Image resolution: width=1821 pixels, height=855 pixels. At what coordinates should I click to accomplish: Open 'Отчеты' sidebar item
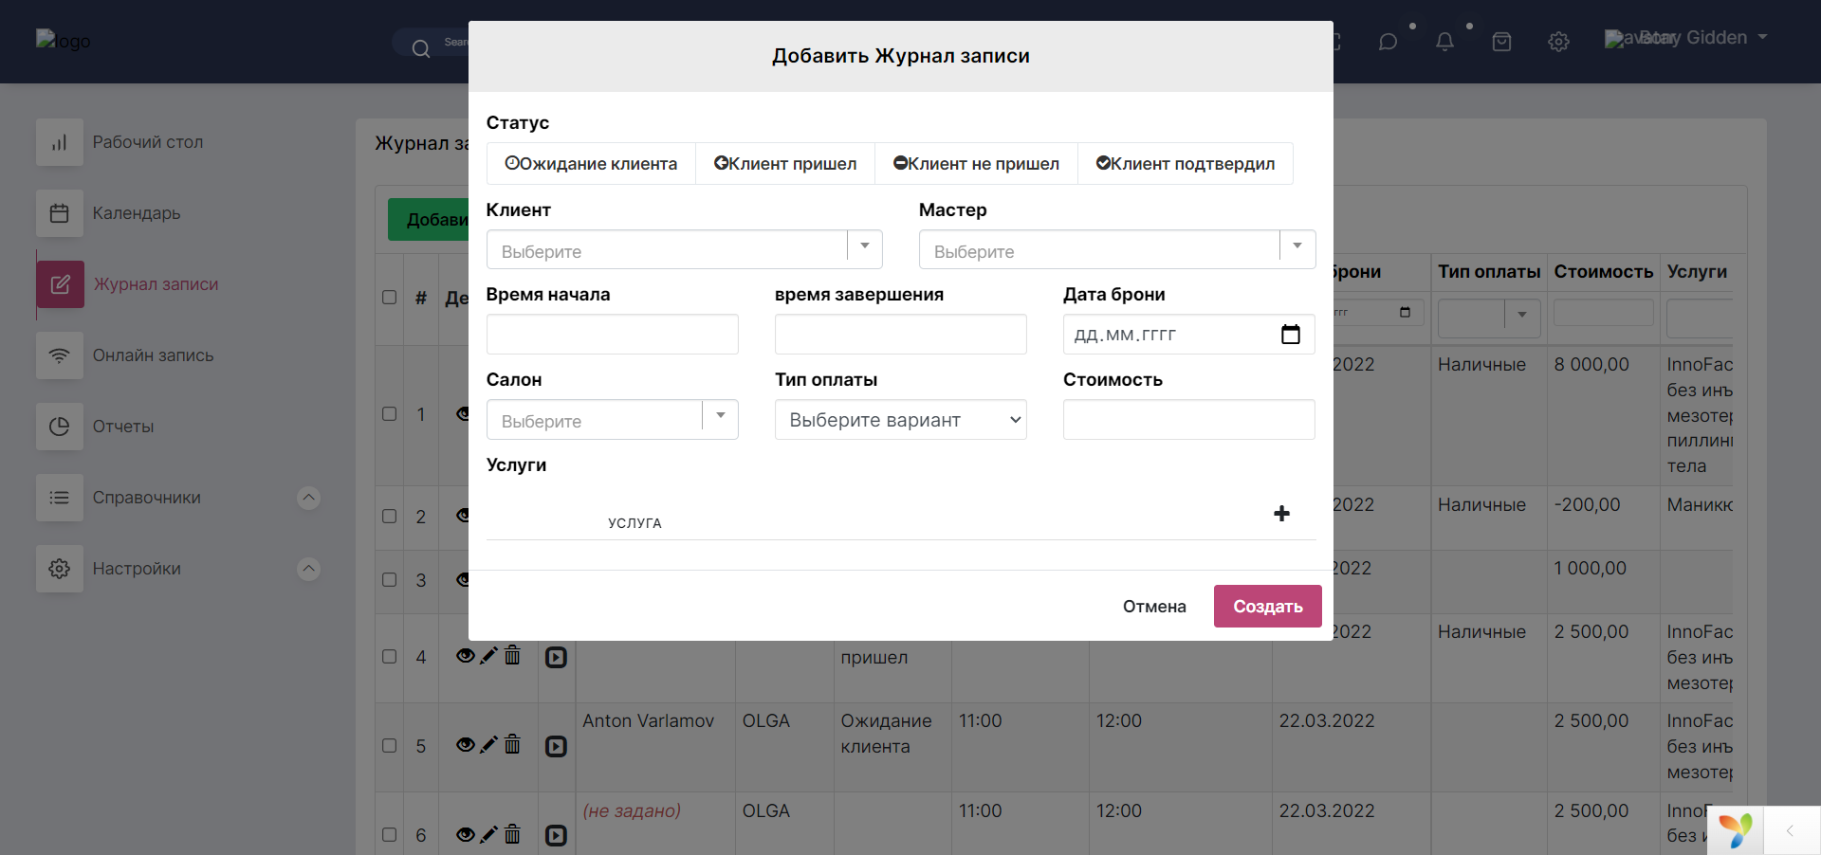coord(123,427)
